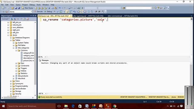Select the Messages results tab
This screenshot has height=109, width=194.
tap(44, 60)
